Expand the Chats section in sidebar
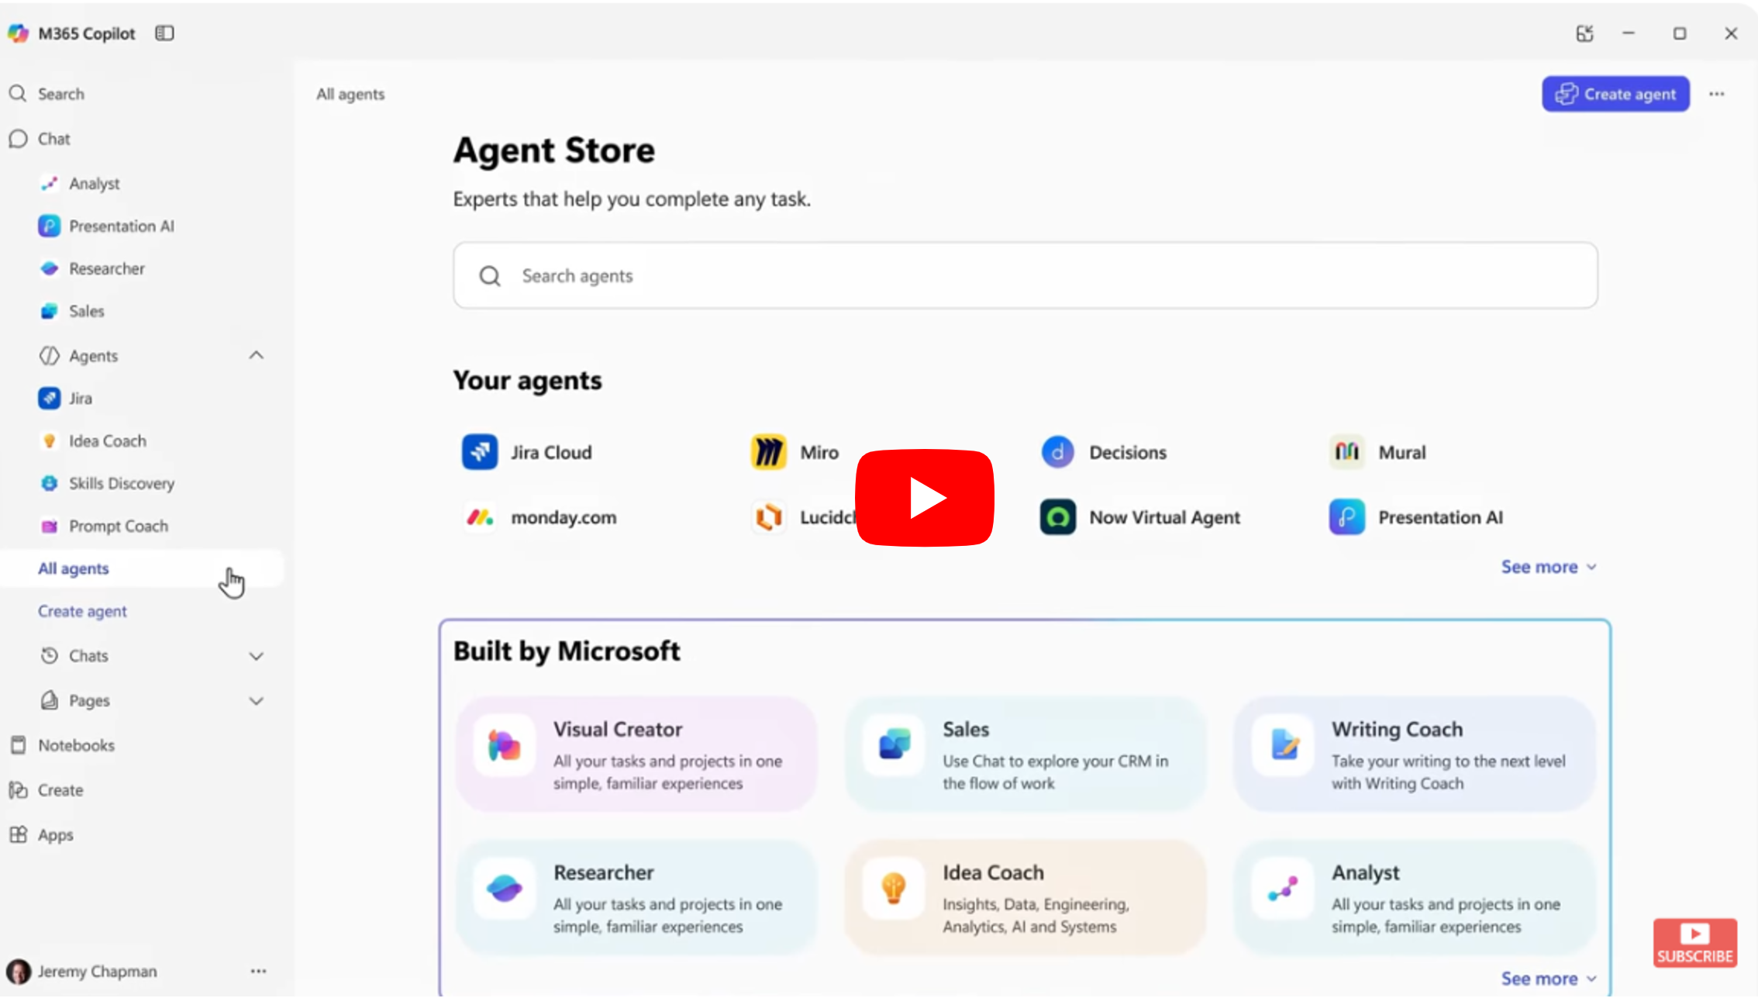1758x1005 pixels. (x=256, y=656)
